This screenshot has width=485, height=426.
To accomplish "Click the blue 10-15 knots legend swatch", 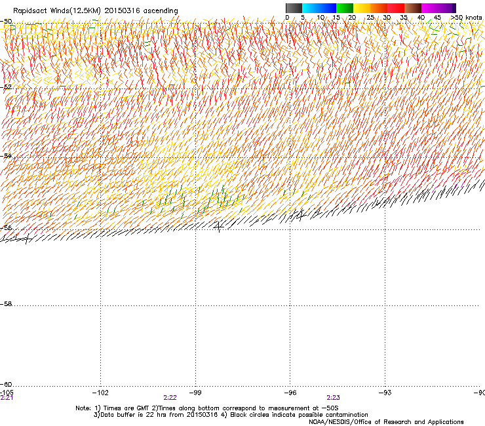I will [x=328, y=8].
